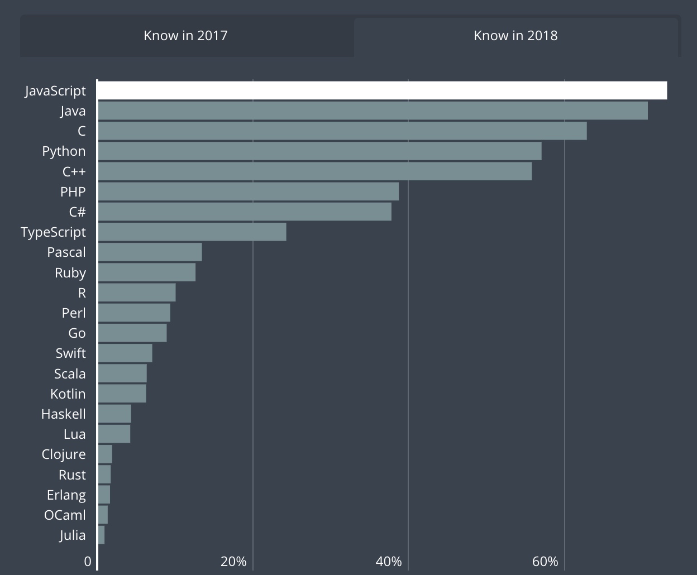Select the Kotlin bar
Image resolution: width=697 pixels, height=575 pixels.
pyautogui.click(x=122, y=394)
